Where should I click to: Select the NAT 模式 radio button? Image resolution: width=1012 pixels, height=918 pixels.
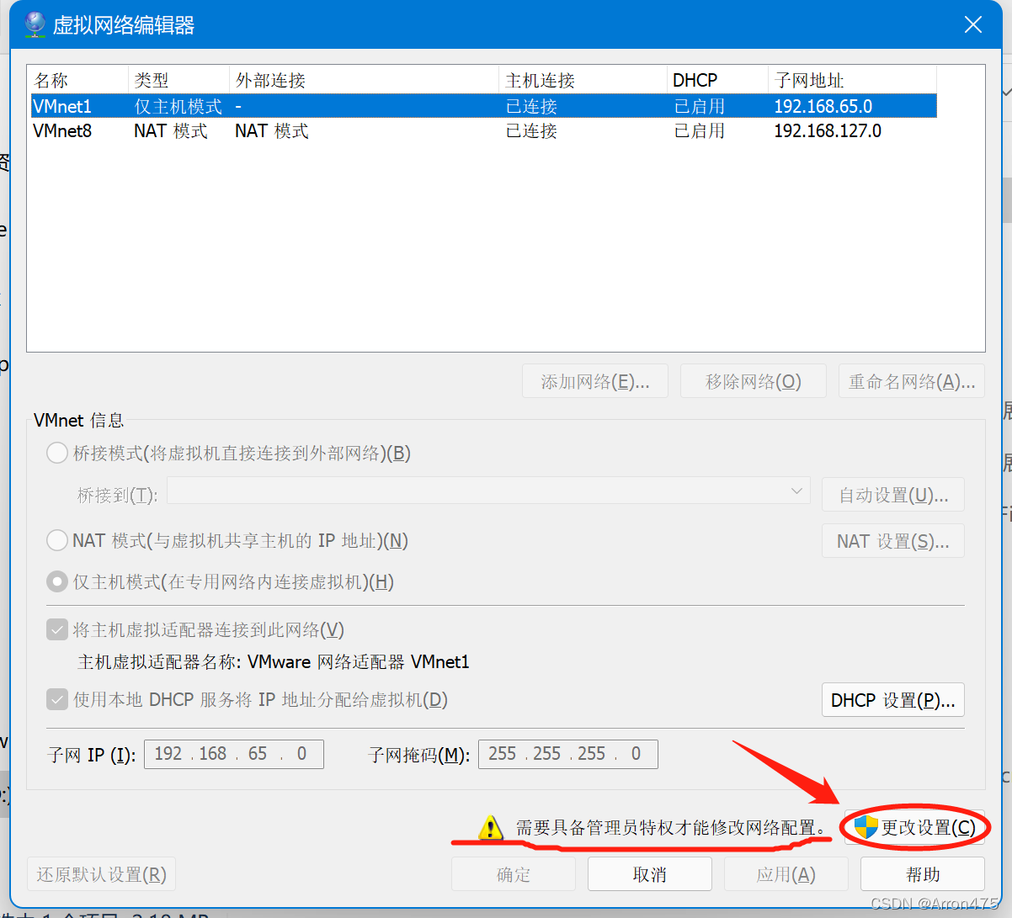coord(57,540)
